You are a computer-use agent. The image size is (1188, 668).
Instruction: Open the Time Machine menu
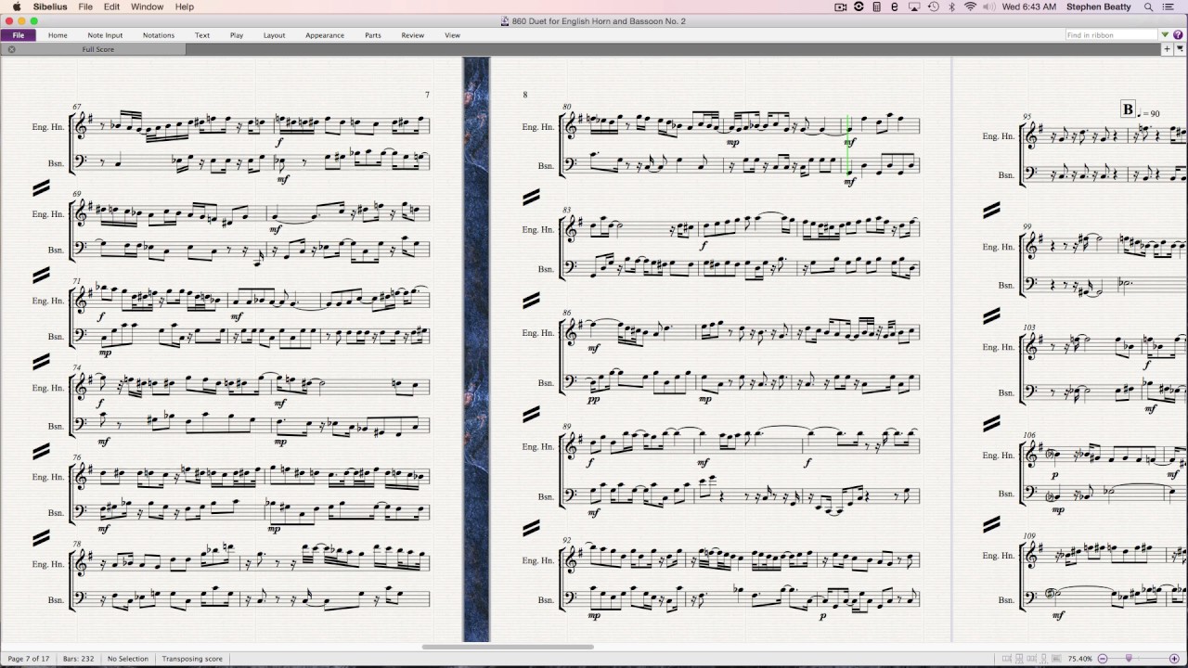[933, 6]
